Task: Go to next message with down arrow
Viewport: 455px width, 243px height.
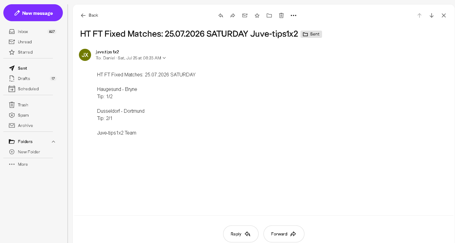Action: pos(432,15)
